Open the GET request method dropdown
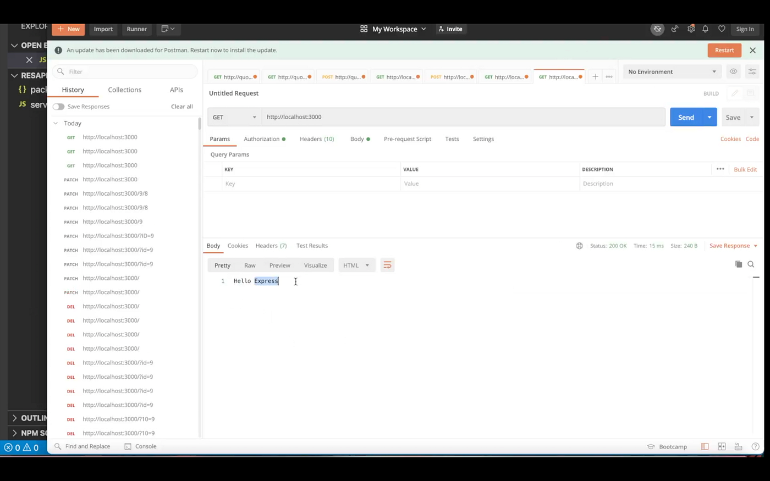The width and height of the screenshot is (770, 481). pyautogui.click(x=234, y=117)
